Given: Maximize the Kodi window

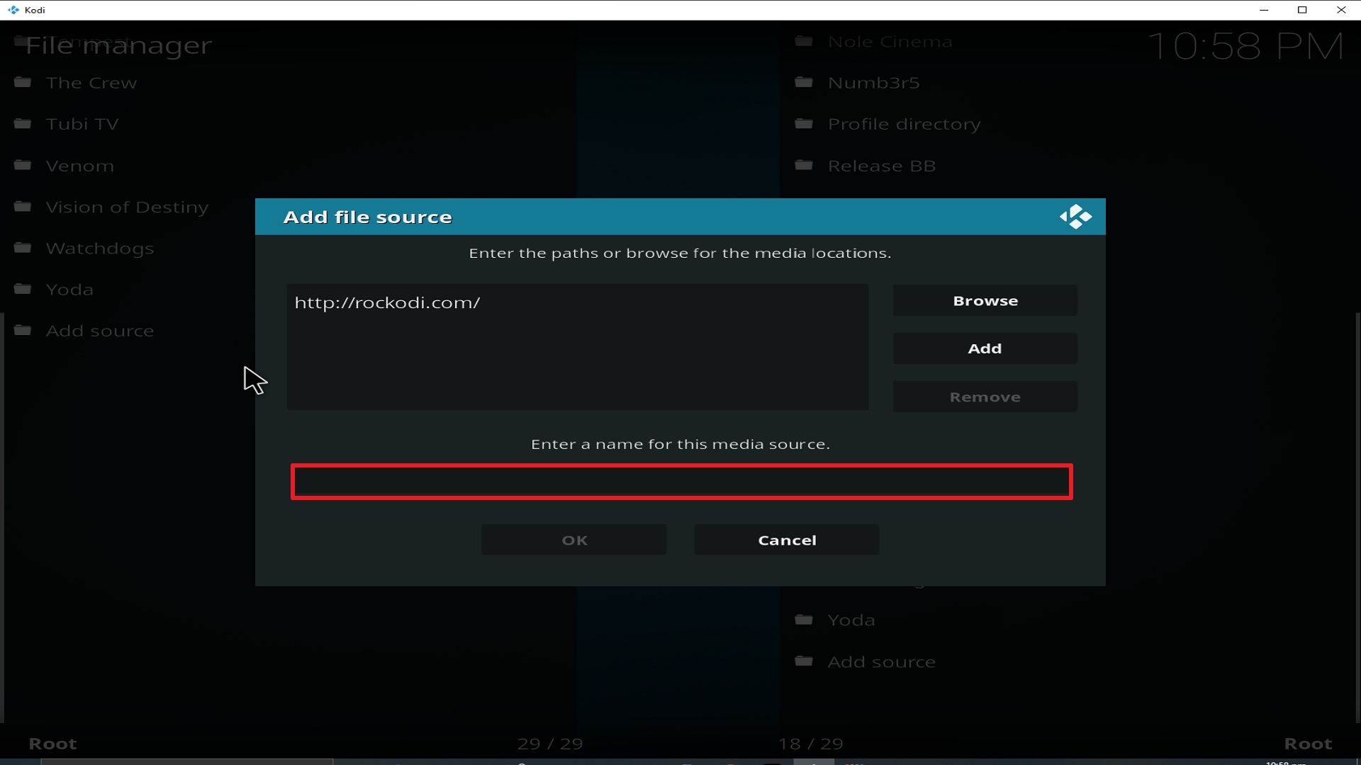Looking at the screenshot, I should click(x=1302, y=10).
